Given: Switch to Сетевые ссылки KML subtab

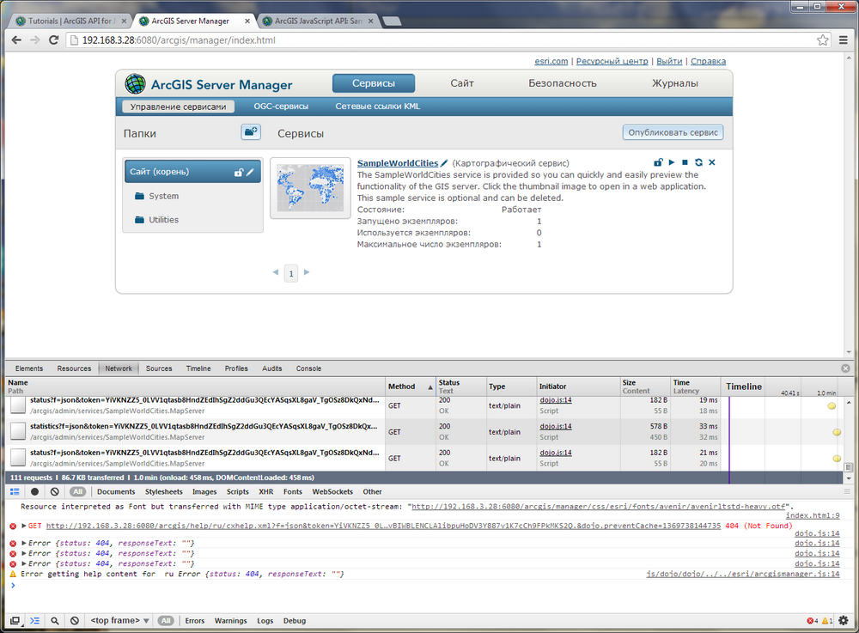Looking at the screenshot, I should [x=377, y=107].
